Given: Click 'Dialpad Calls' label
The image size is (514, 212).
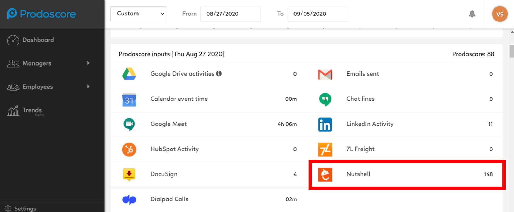Looking at the screenshot, I should click(169, 199).
